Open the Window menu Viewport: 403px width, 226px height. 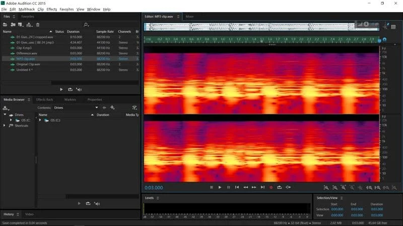click(x=93, y=9)
